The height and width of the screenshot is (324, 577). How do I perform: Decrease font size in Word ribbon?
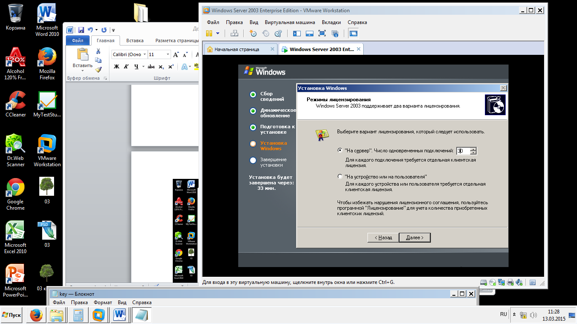[x=185, y=54]
